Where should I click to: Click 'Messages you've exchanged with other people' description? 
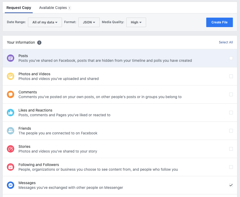[71, 188]
